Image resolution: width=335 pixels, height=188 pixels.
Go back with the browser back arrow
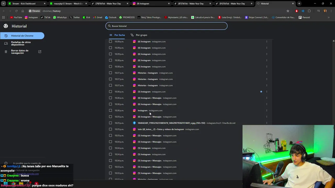pyautogui.click(x=4, y=11)
